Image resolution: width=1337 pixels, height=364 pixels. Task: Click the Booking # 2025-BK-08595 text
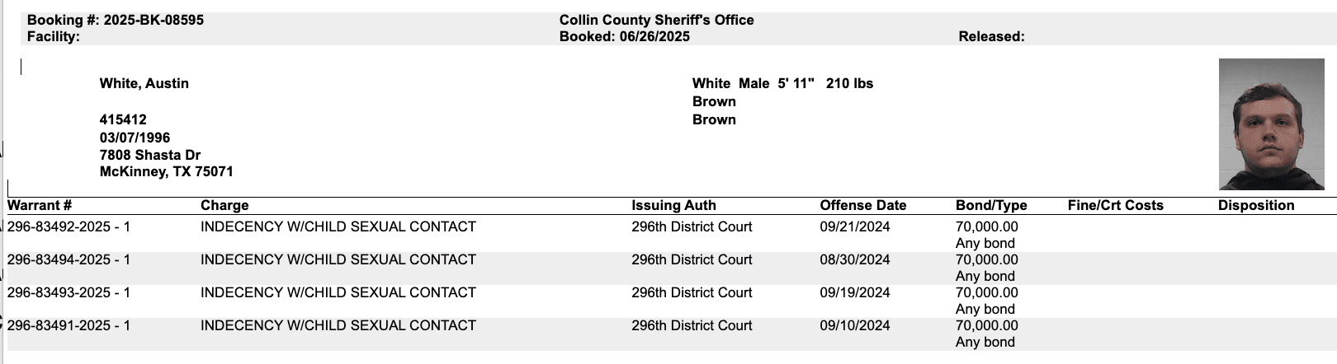point(116,20)
